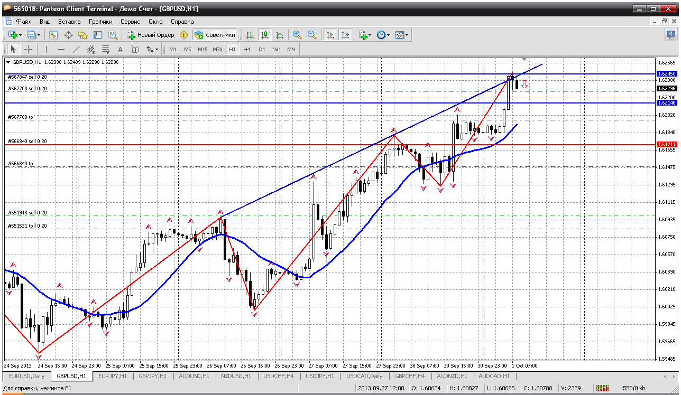Select the Fibonacci Retracement tool

[x=105, y=49]
